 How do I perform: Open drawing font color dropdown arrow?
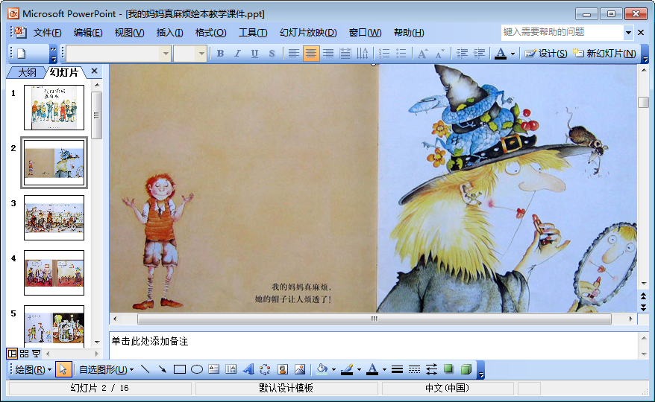pos(384,370)
